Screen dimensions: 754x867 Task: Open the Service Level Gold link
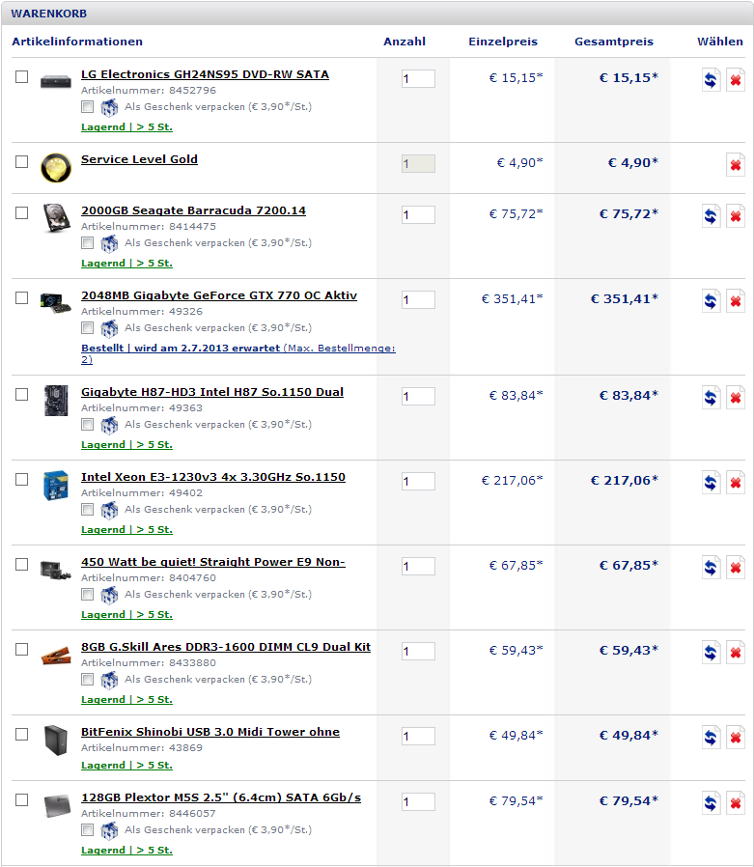click(x=139, y=159)
